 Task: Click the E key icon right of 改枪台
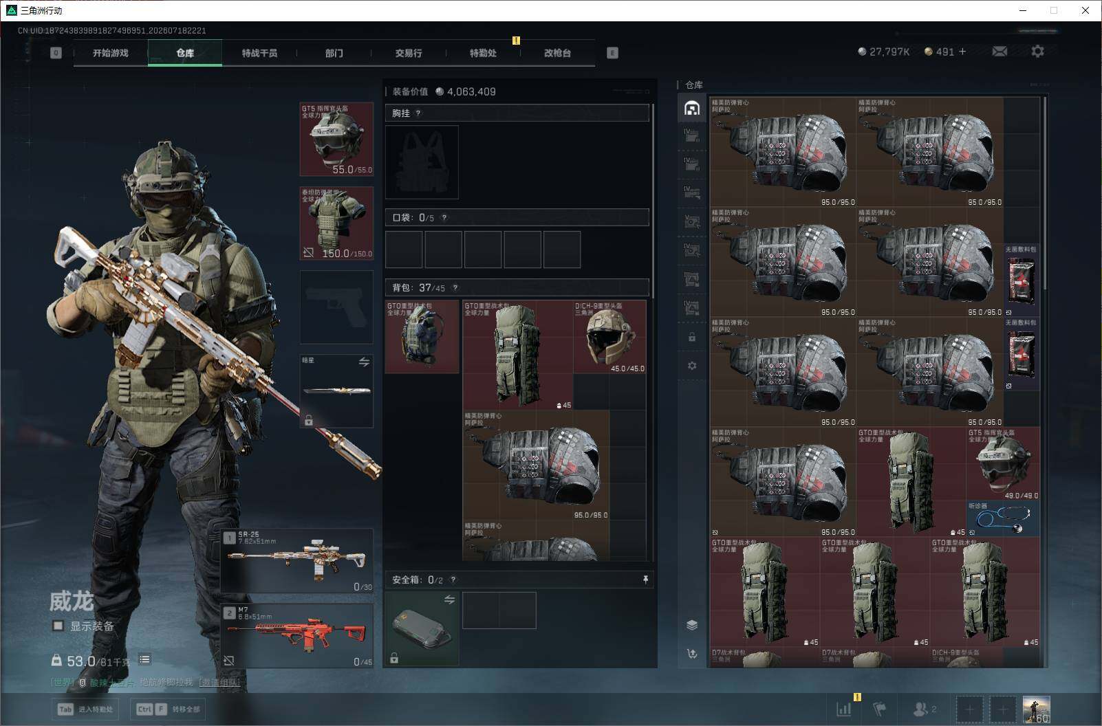click(x=612, y=53)
